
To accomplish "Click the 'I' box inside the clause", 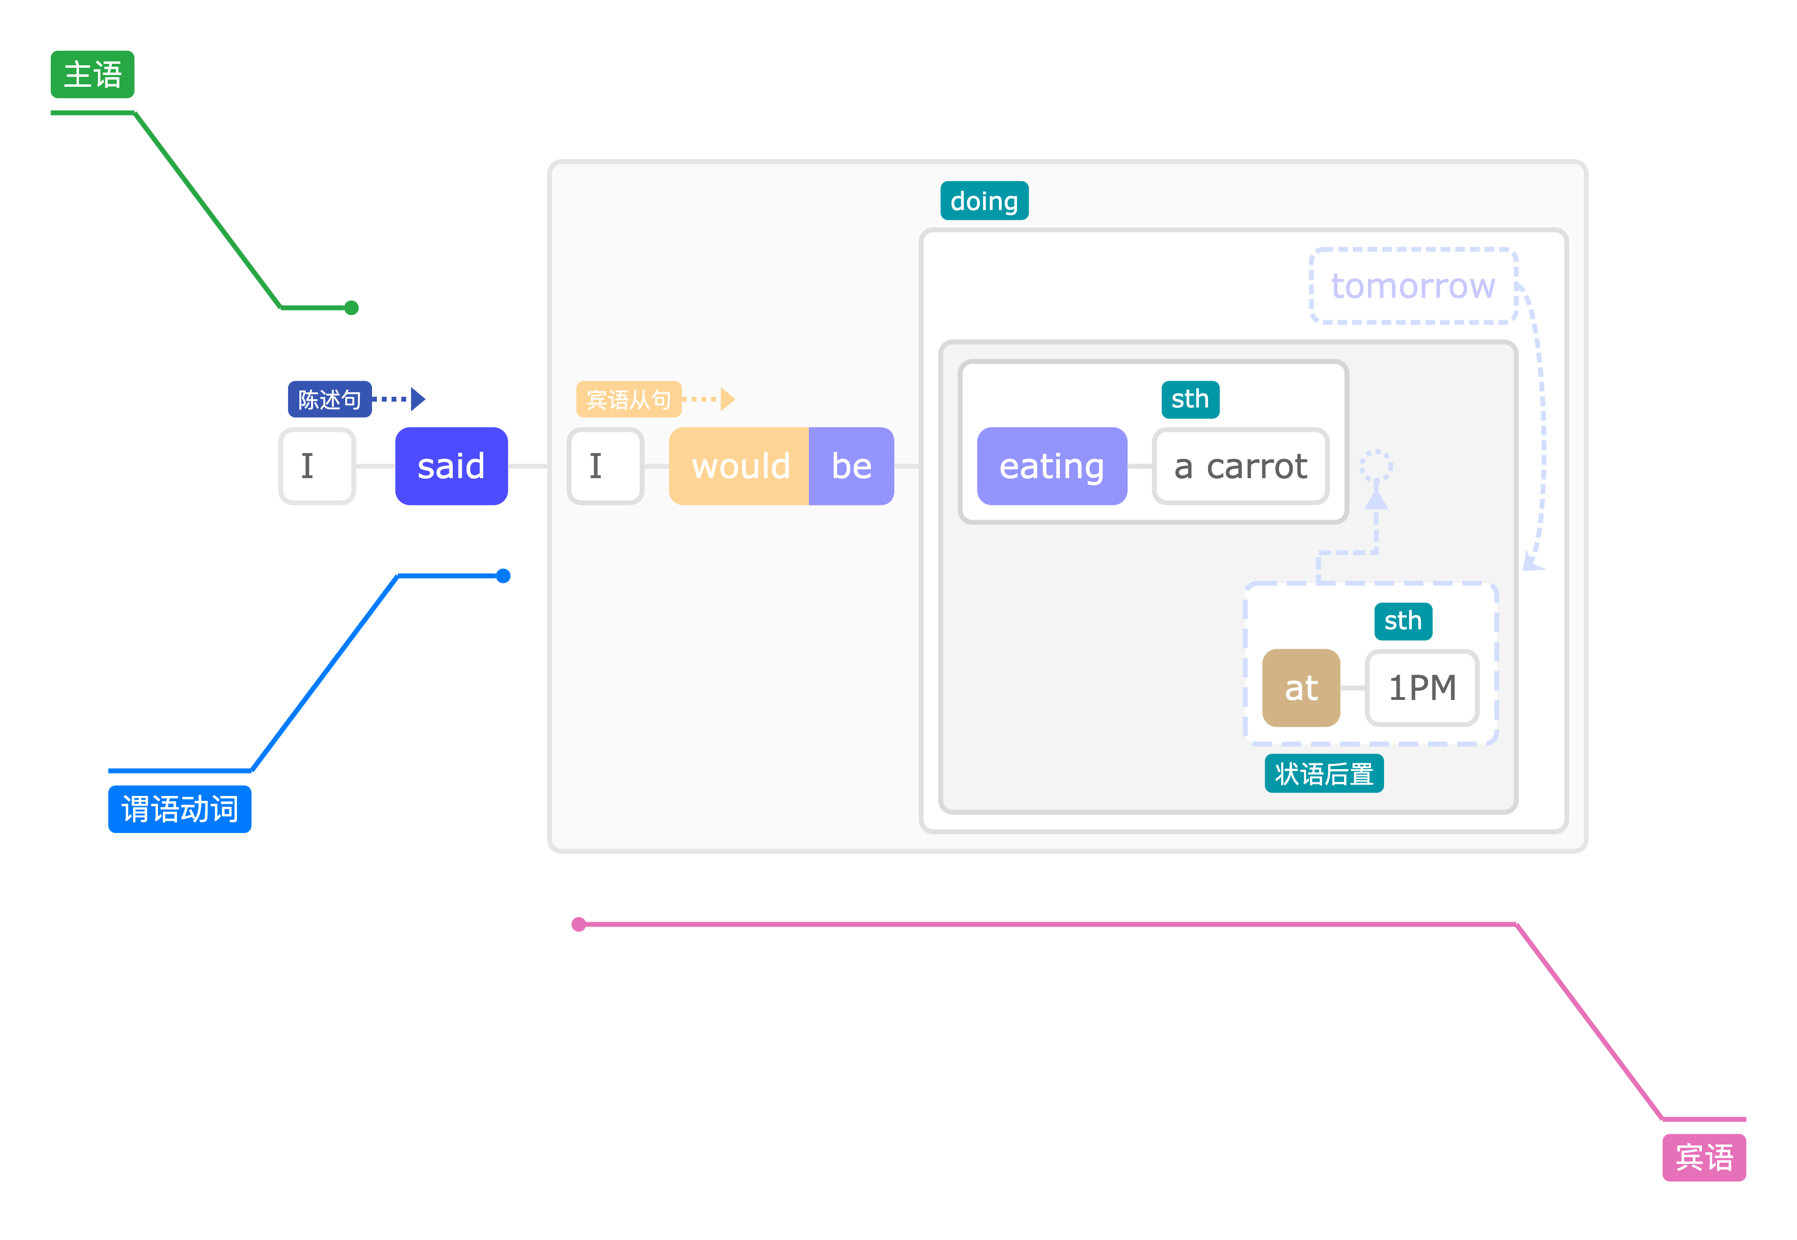I will (x=605, y=466).
